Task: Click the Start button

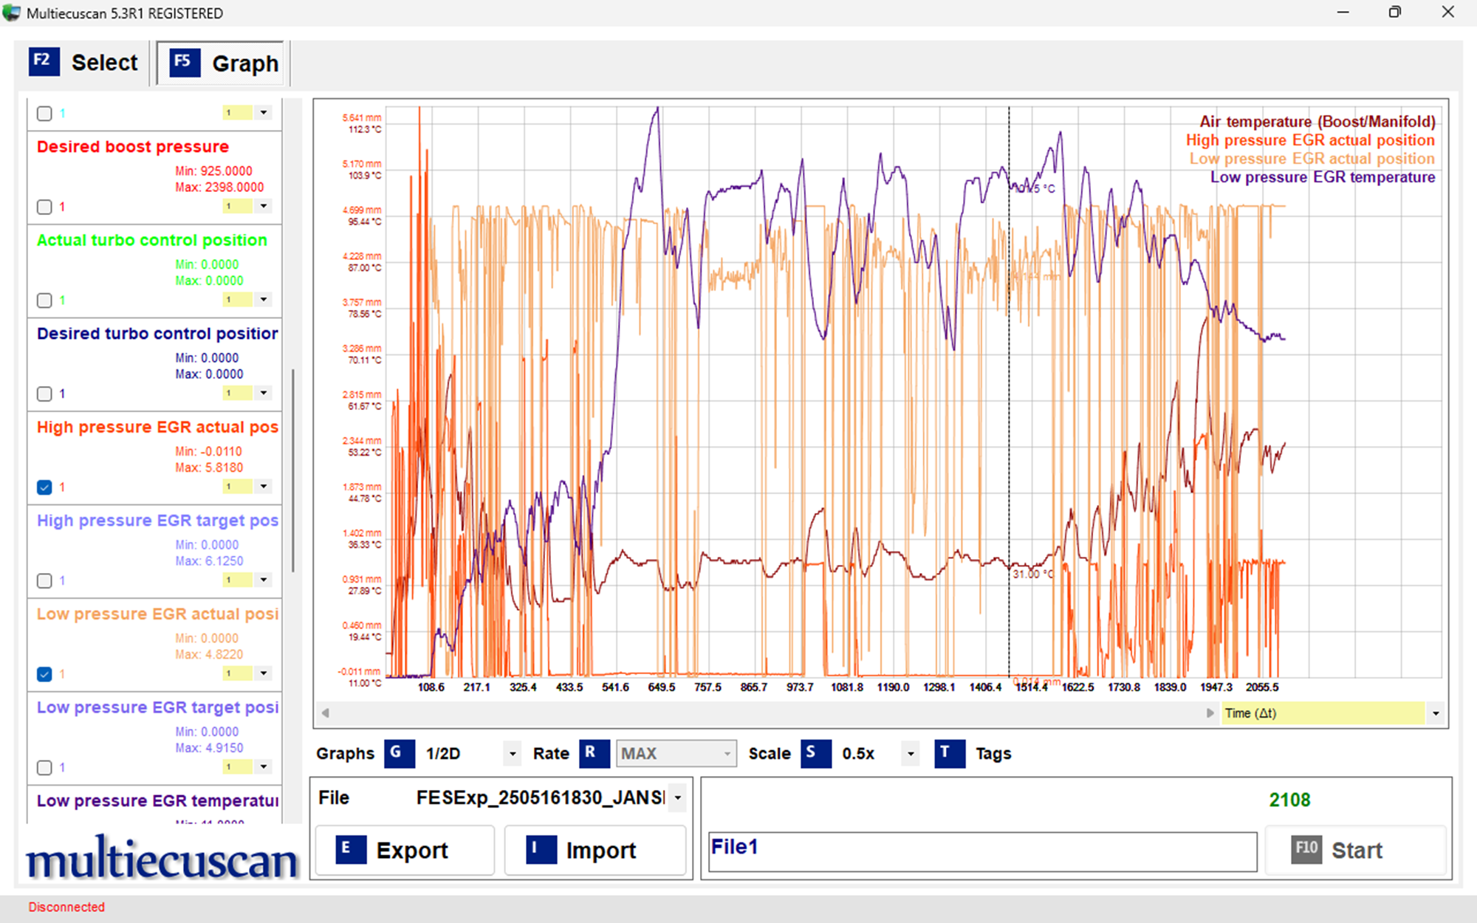Action: 1355,850
